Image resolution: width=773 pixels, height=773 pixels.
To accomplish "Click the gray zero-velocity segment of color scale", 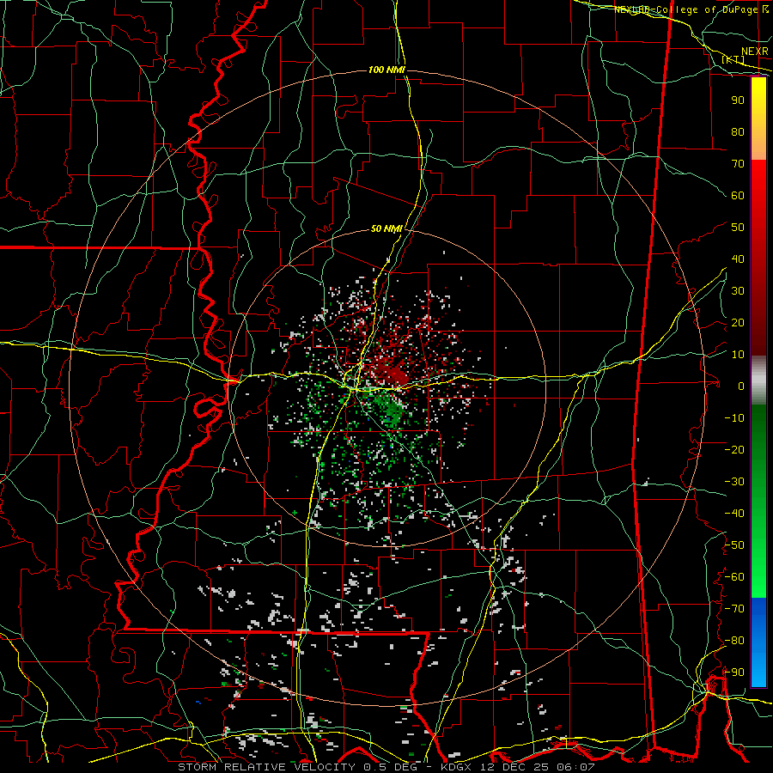I will point(758,380).
